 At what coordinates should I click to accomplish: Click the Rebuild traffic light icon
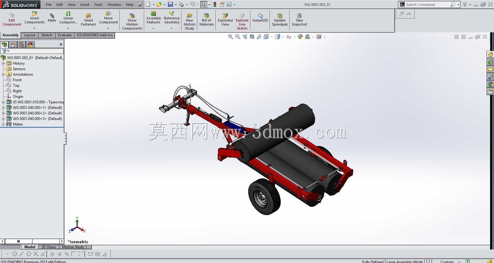(x=215, y=4)
